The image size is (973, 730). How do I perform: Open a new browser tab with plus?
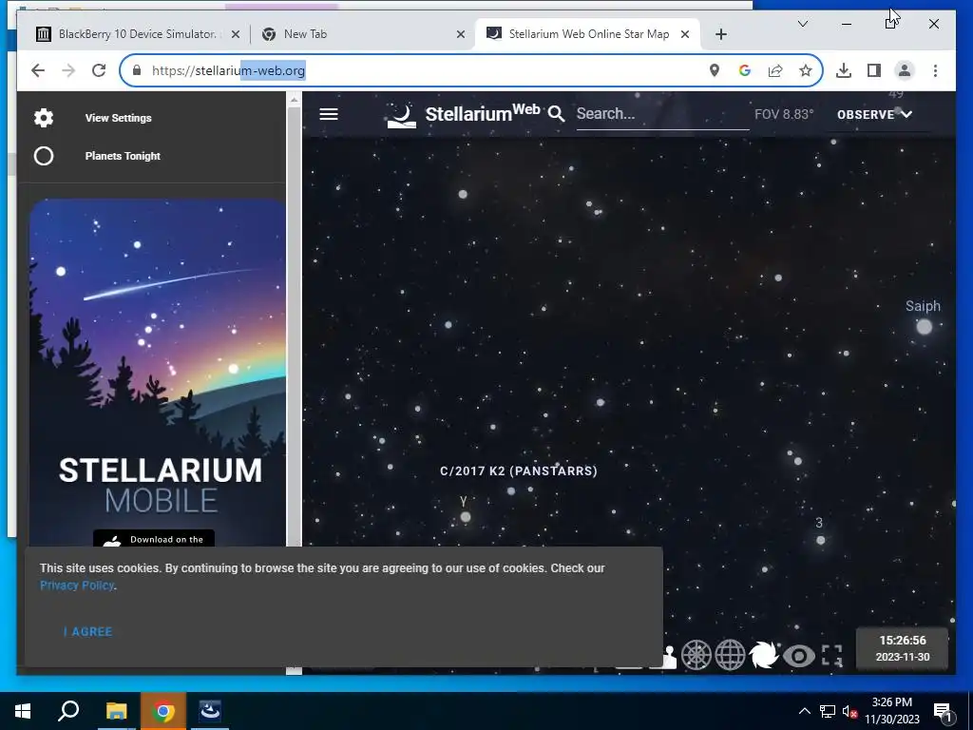720,34
